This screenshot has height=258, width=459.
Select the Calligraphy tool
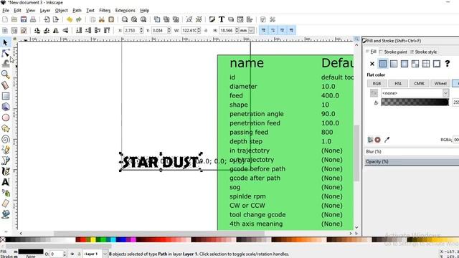click(x=5, y=171)
